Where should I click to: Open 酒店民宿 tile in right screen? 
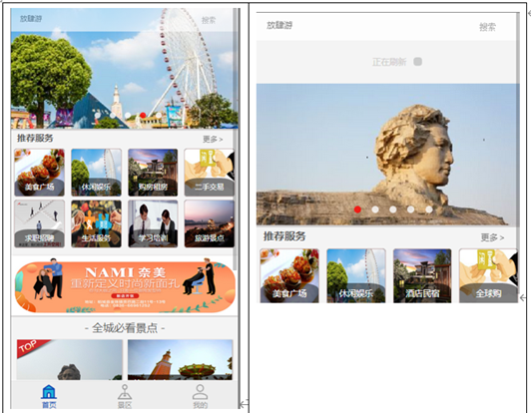click(x=422, y=276)
